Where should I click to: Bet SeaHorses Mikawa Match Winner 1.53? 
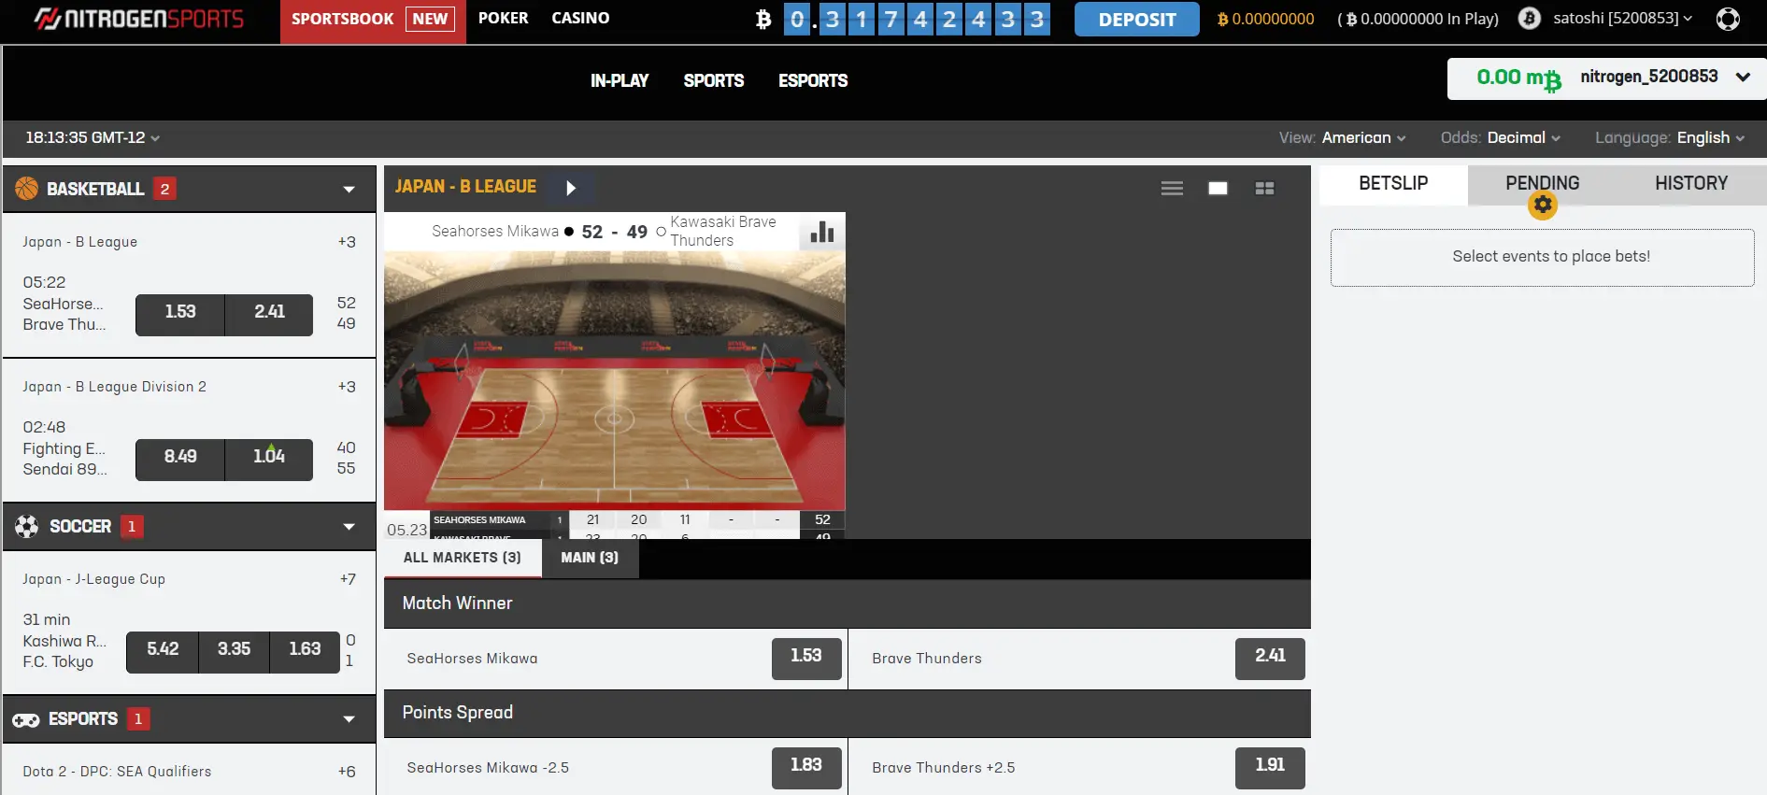(806, 659)
